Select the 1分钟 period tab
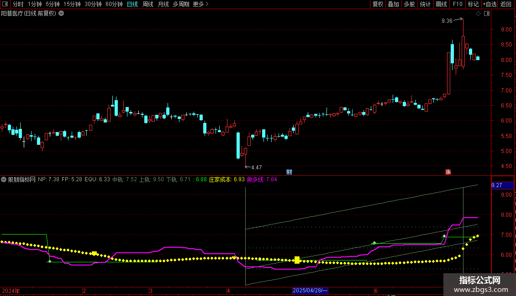 click(35, 4)
